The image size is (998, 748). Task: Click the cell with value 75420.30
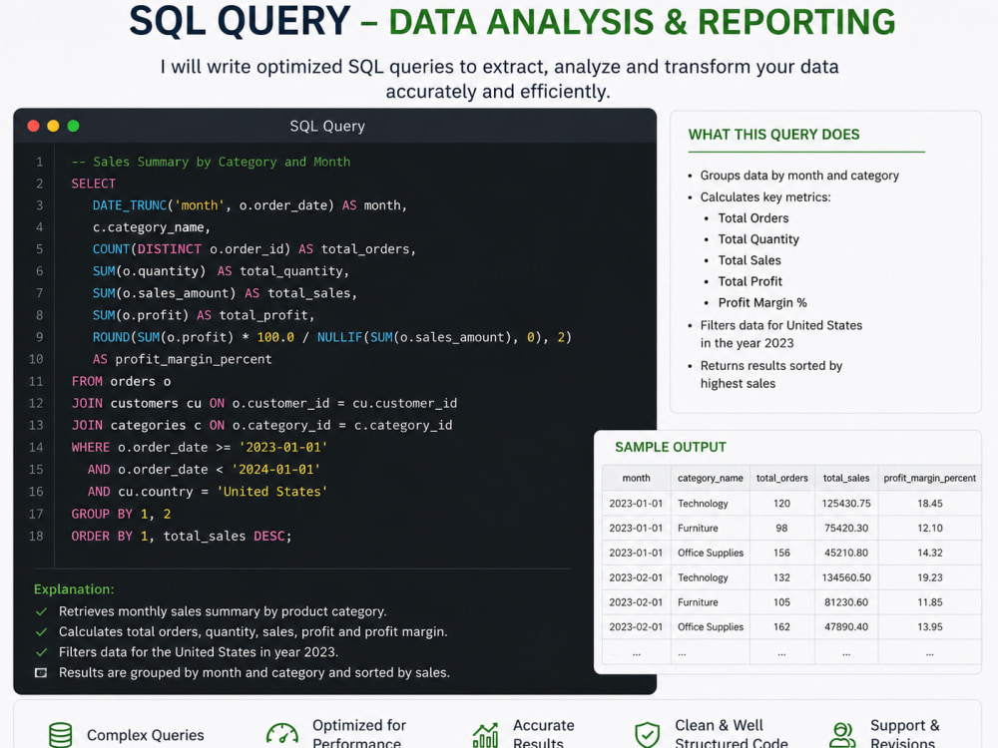tap(846, 528)
